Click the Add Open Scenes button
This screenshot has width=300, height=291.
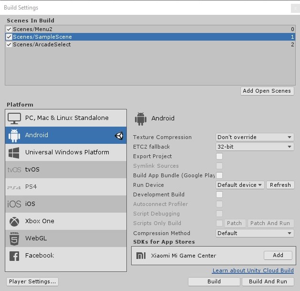click(x=267, y=91)
